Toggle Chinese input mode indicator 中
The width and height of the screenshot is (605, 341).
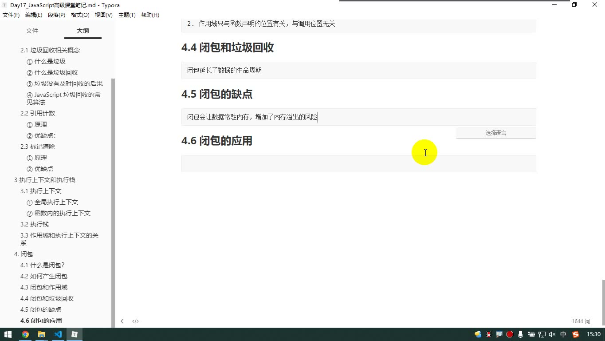pyautogui.click(x=563, y=334)
